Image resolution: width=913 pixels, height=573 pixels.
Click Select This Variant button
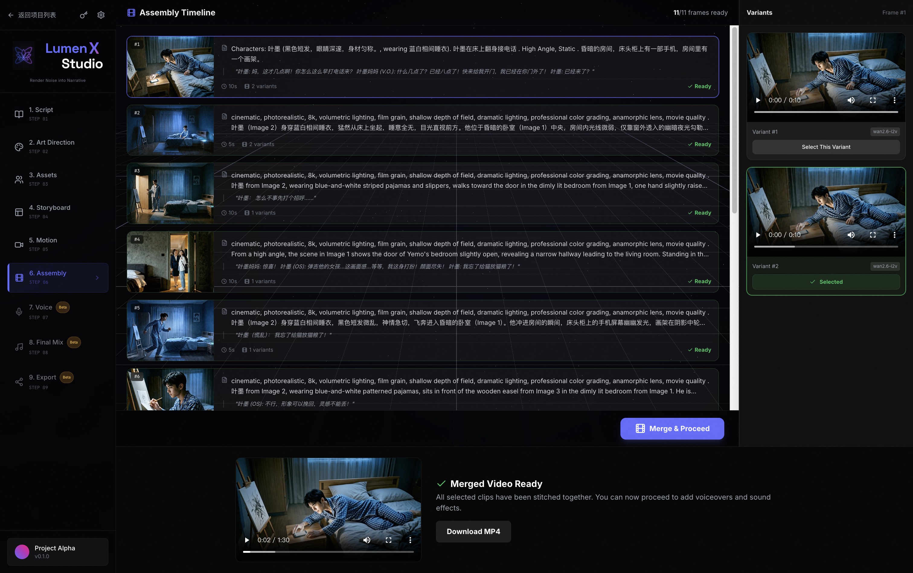[x=826, y=147]
